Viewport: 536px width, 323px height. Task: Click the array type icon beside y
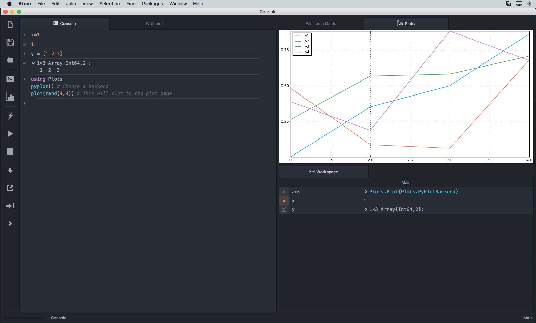284,209
